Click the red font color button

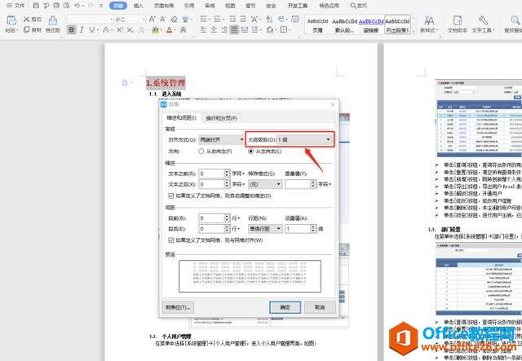tap(170, 30)
